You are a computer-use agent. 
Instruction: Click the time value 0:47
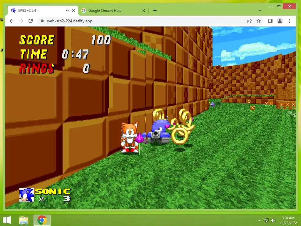76,54
